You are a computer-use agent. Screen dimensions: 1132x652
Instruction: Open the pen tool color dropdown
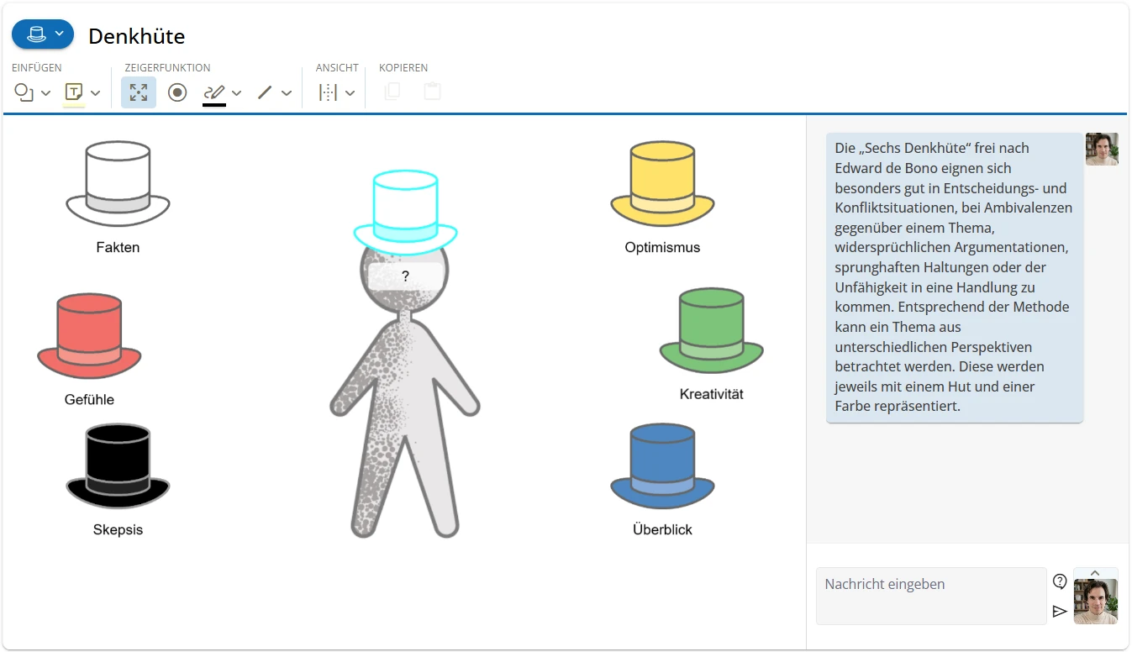(236, 92)
